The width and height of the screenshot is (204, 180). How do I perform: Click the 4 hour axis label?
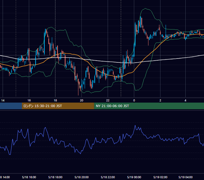click(185, 100)
